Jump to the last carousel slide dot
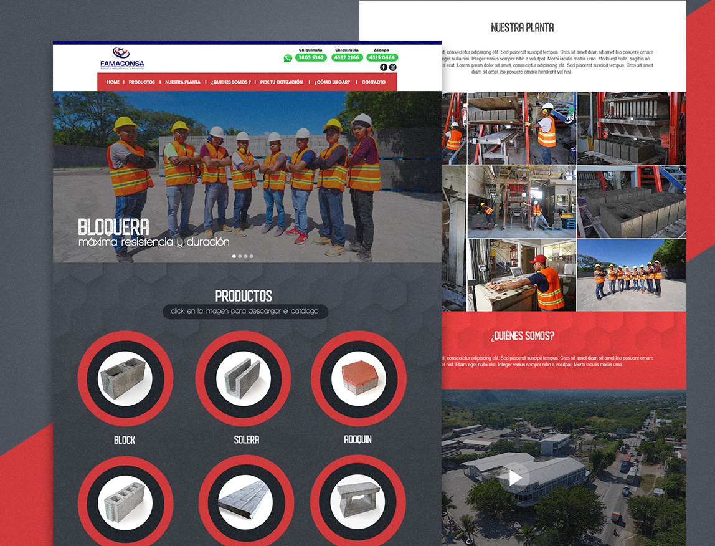 pos(252,256)
